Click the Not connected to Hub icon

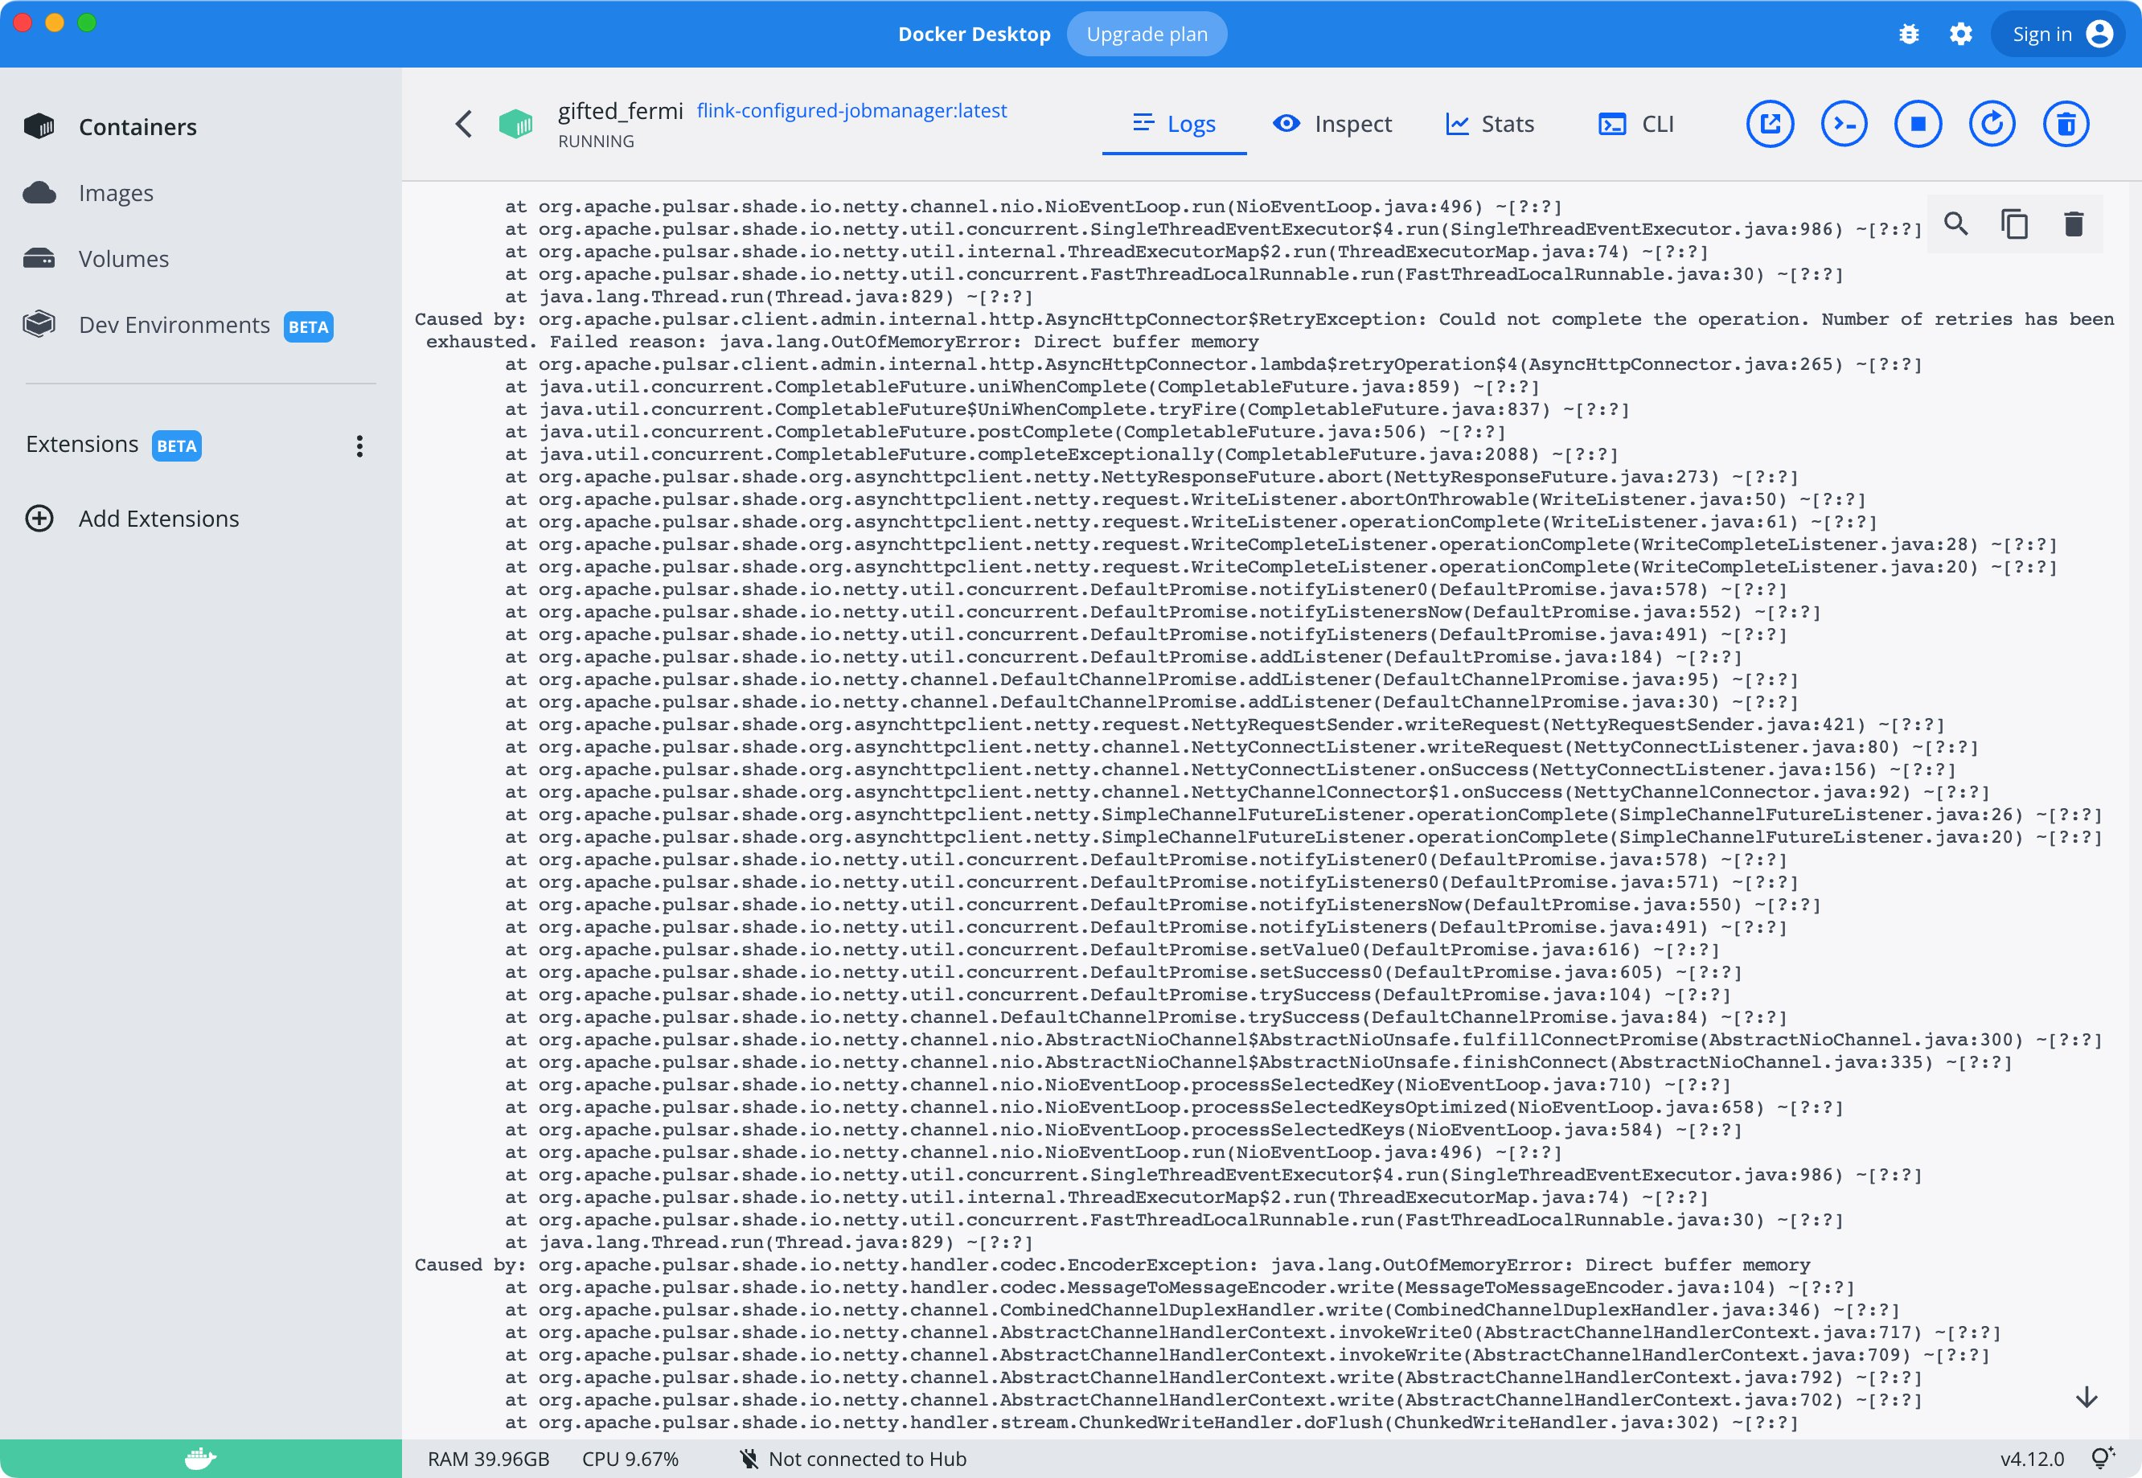pyautogui.click(x=749, y=1460)
